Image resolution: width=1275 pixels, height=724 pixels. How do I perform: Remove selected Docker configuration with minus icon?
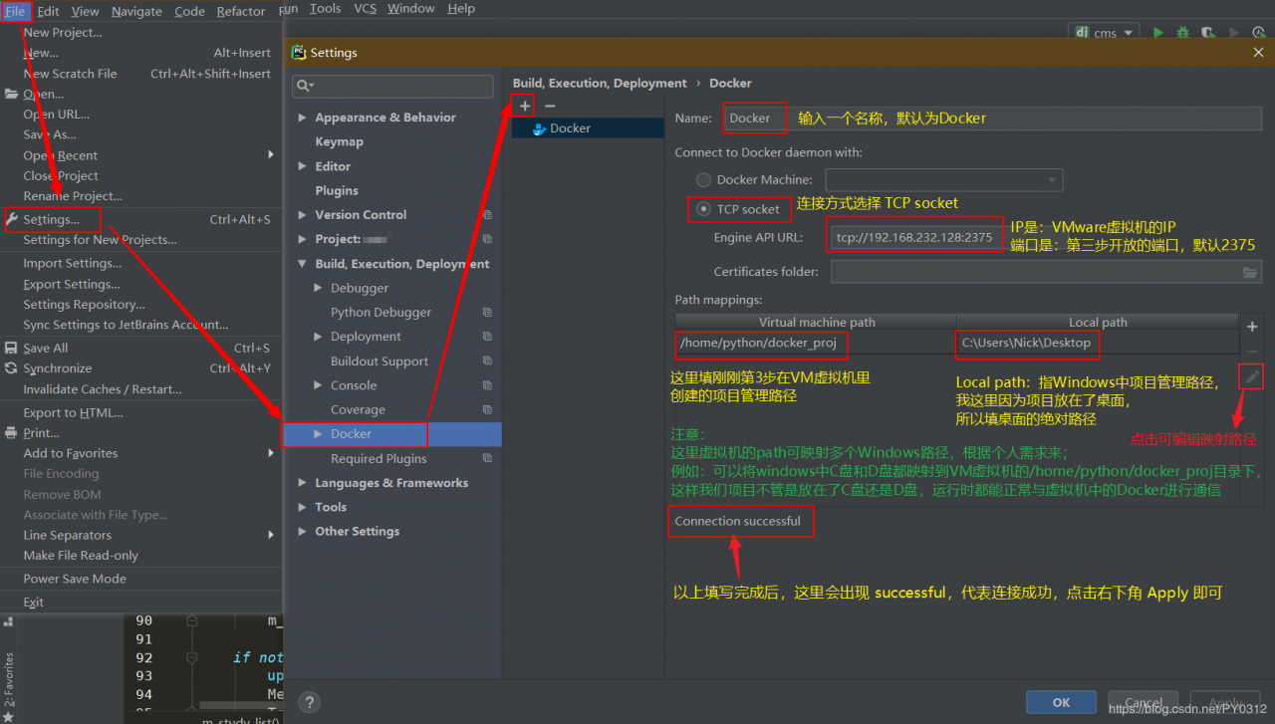(550, 106)
